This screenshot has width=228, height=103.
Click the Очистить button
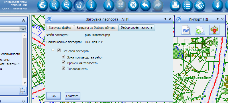click(73, 96)
